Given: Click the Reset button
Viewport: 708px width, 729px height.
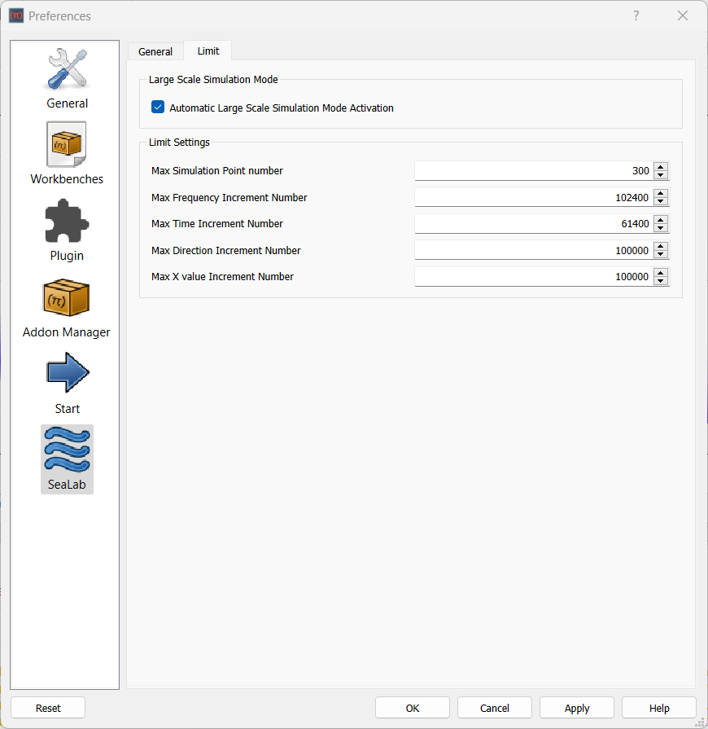Looking at the screenshot, I should pyautogui.click(x=48, y=707).
